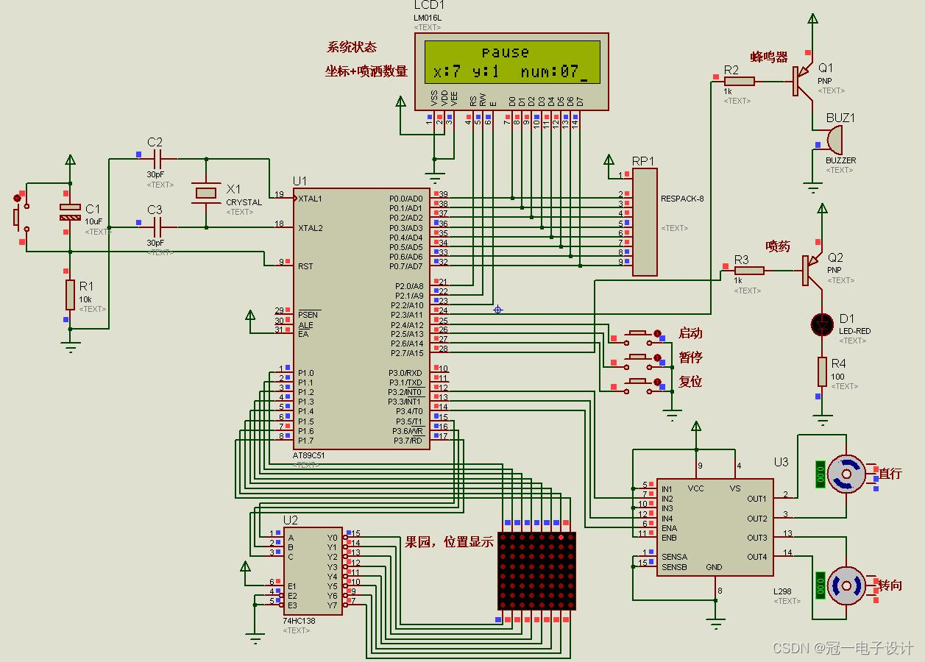This screenshot has width=925, height=662.
Task: Select the 转向 DC motor symbol
Action: click(x=846, y=586)
